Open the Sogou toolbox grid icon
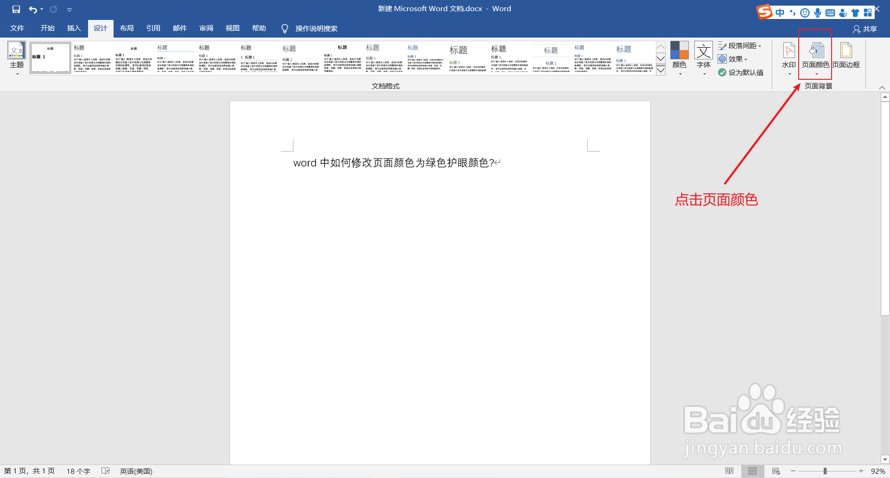This screenshot has width=890, height=478. point(868,13)
